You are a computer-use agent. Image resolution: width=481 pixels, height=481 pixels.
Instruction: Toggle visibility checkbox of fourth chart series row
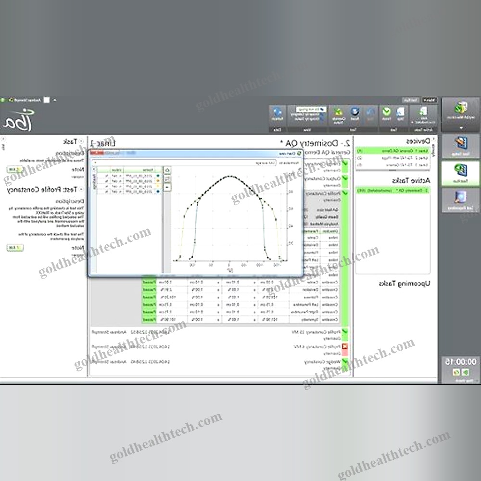click(x=107, y=192)
